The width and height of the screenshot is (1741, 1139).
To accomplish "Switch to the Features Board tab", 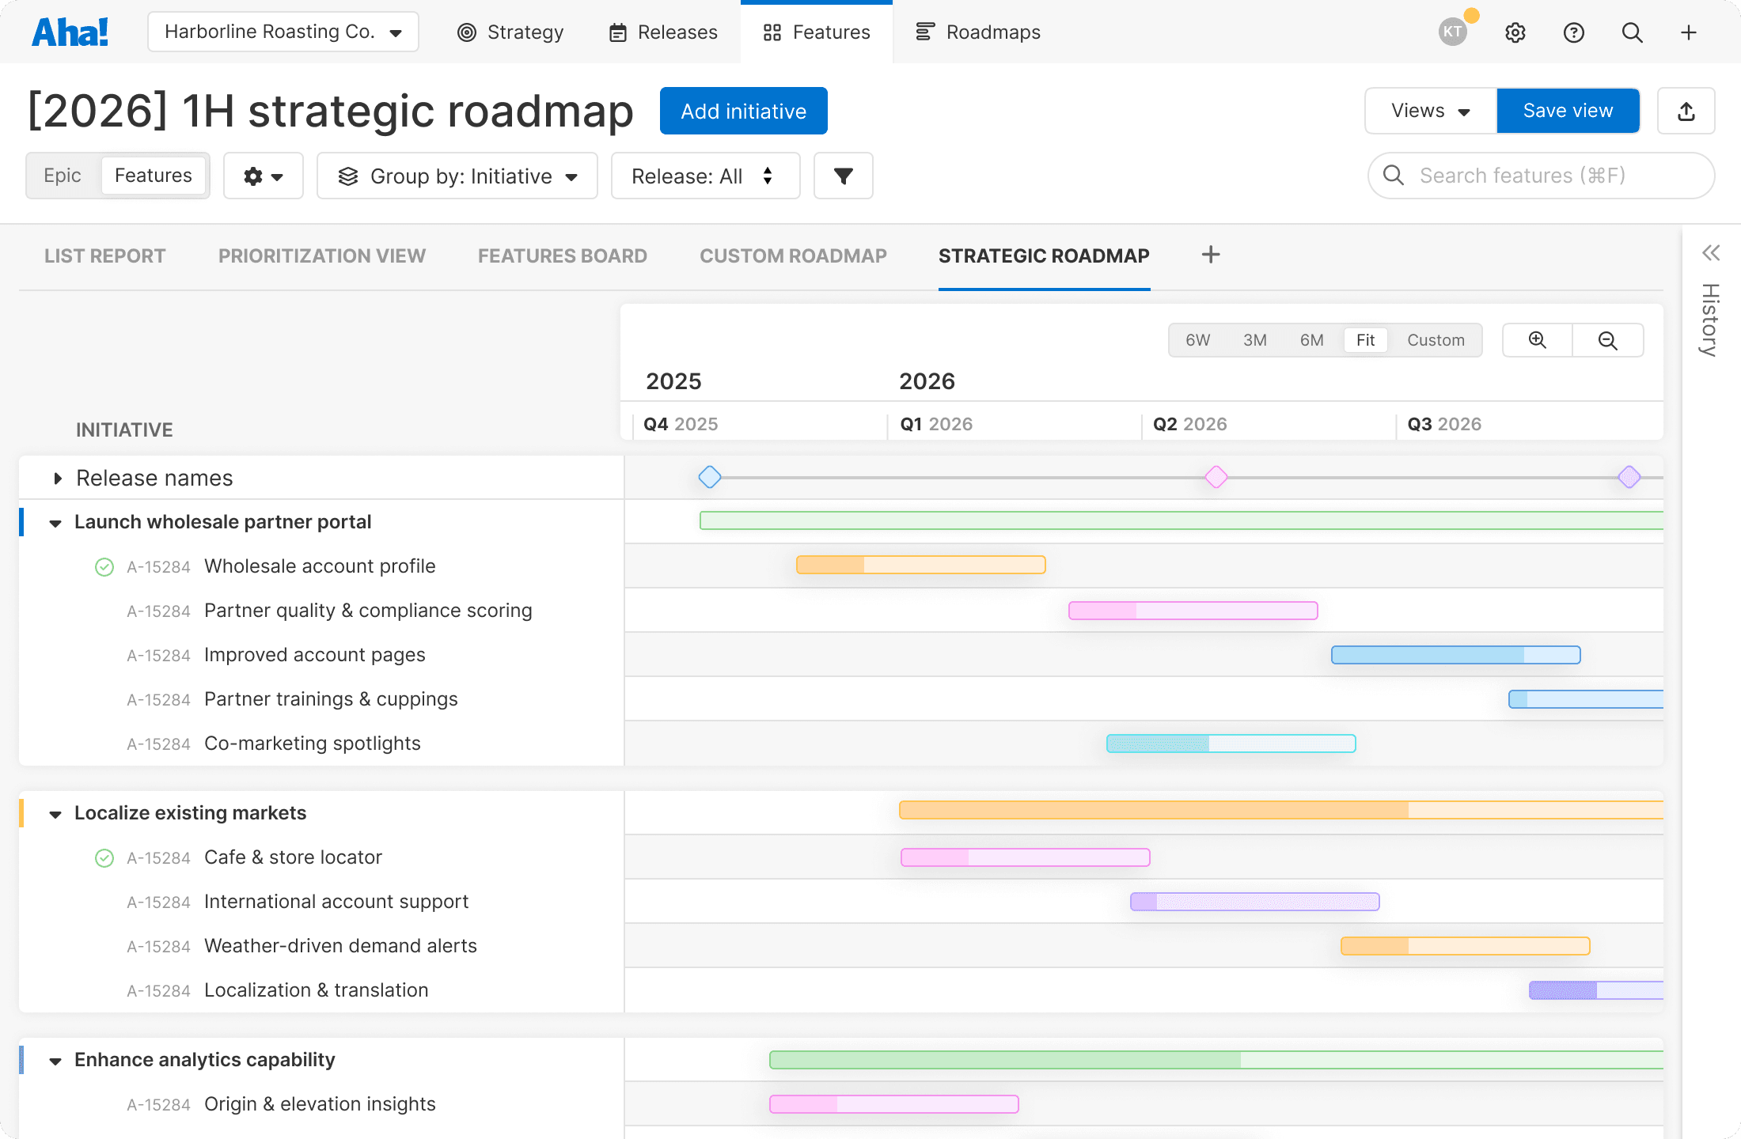I will [x=562, y=255].
